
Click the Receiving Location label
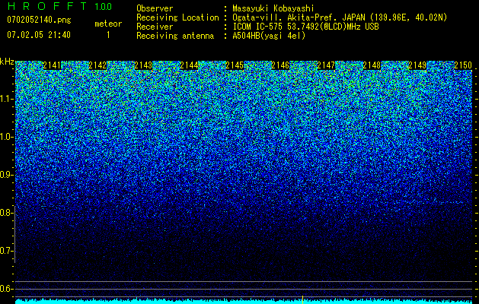click(177, 17)
